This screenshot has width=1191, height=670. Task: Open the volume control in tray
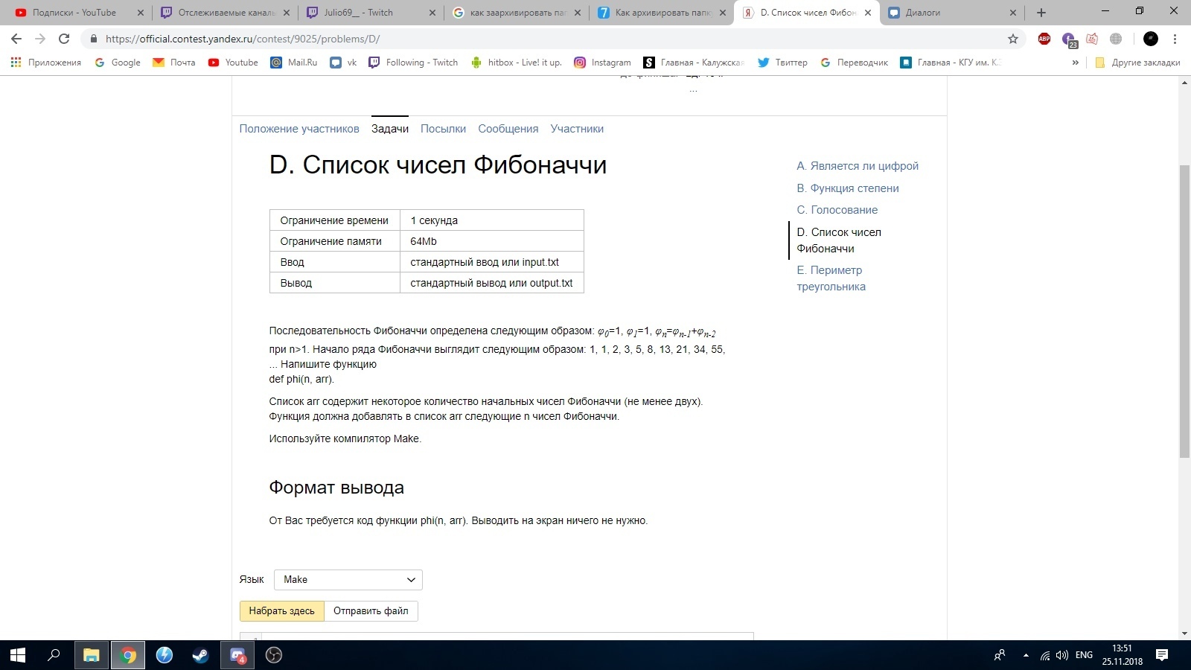[x=1062, y=655]
